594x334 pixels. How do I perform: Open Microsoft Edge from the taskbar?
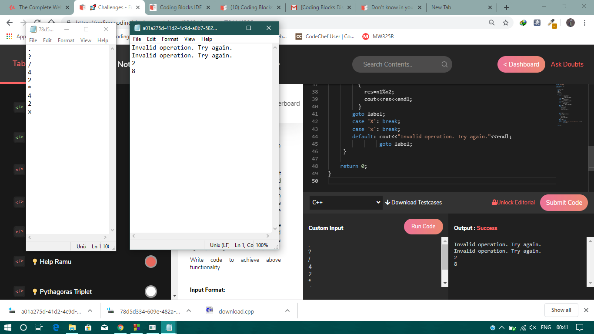[56, 327]
